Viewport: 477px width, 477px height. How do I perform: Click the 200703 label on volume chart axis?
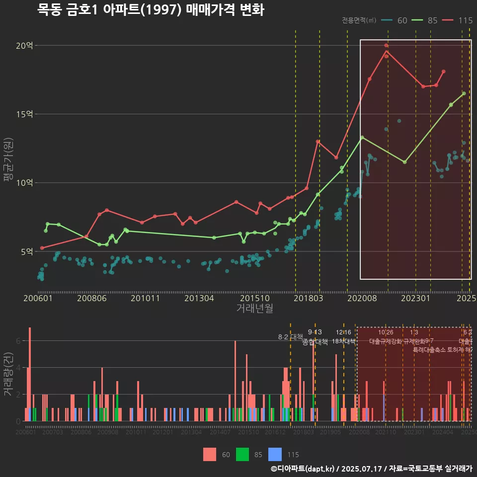[x=53, y=432]
